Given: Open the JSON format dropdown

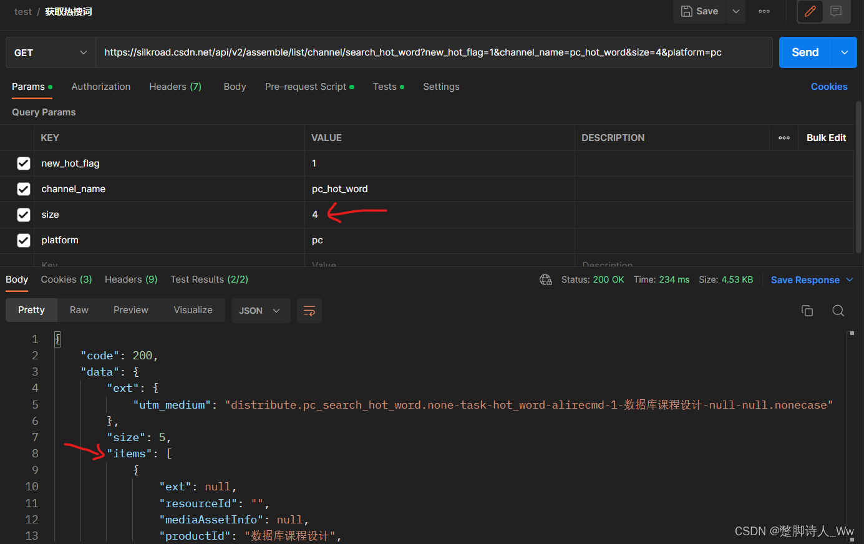Looking at the screenshot, I should click(x=261, y=311).
